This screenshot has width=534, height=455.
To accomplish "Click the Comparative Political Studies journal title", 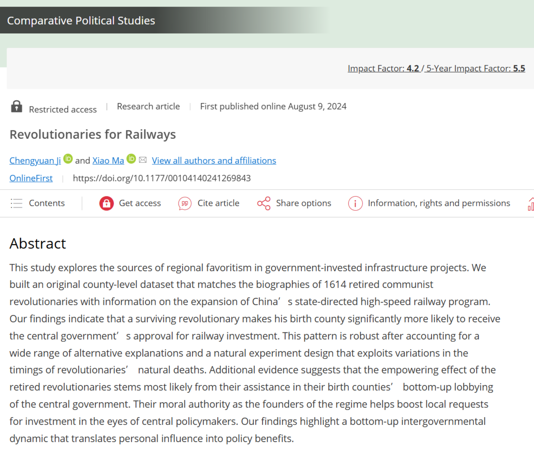I will [81, 21].
